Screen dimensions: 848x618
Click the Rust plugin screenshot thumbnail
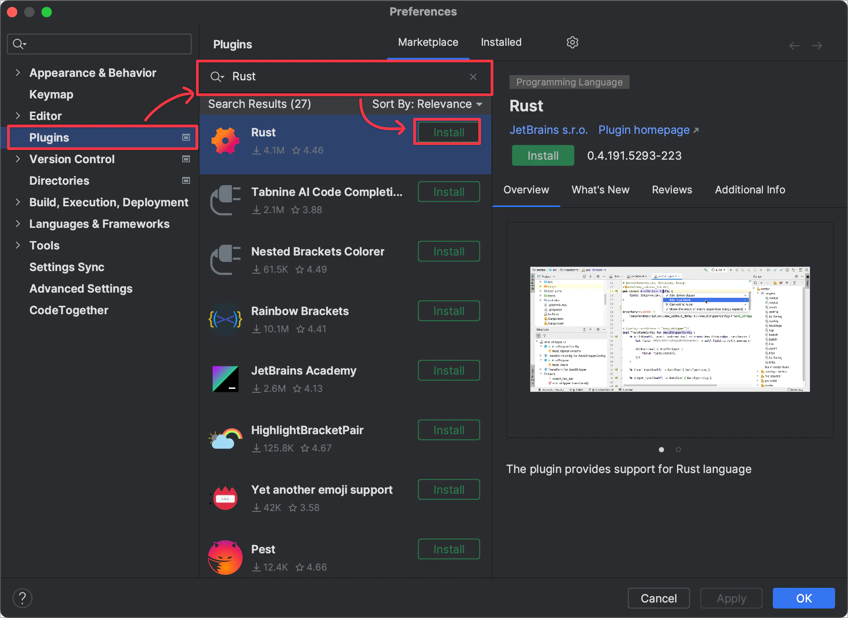point(670,329)
